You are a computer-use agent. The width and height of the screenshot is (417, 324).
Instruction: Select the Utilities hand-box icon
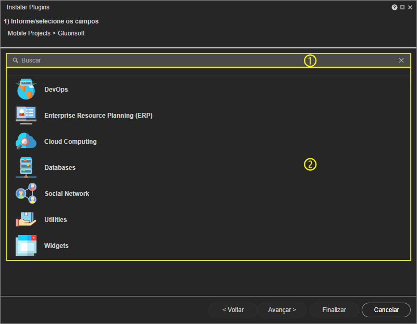tap(26, 219)
